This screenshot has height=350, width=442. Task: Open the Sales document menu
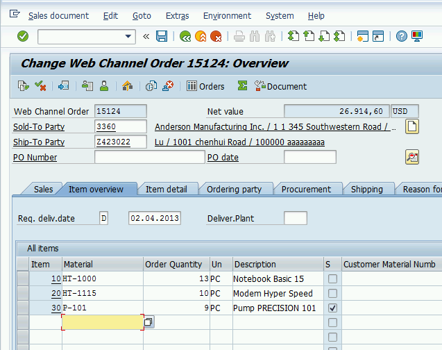click(x=58, y=16)
